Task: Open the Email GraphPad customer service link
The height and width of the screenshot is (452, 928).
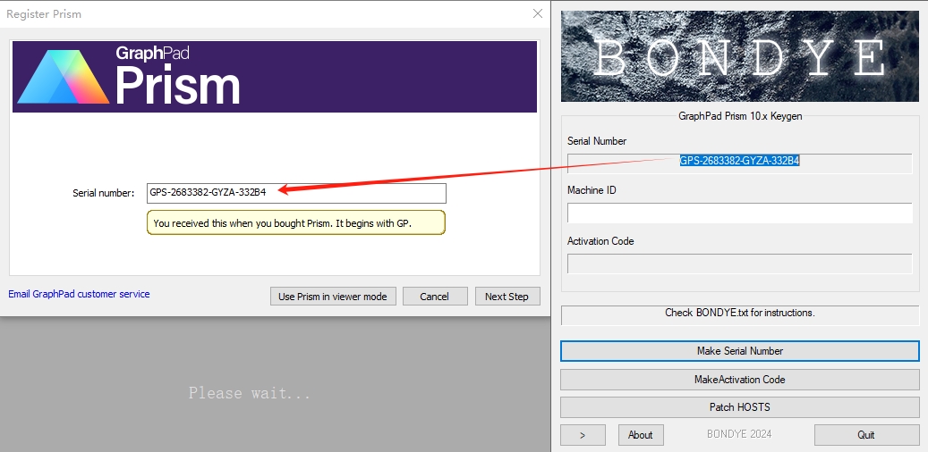Action: (x=79, y=294)
